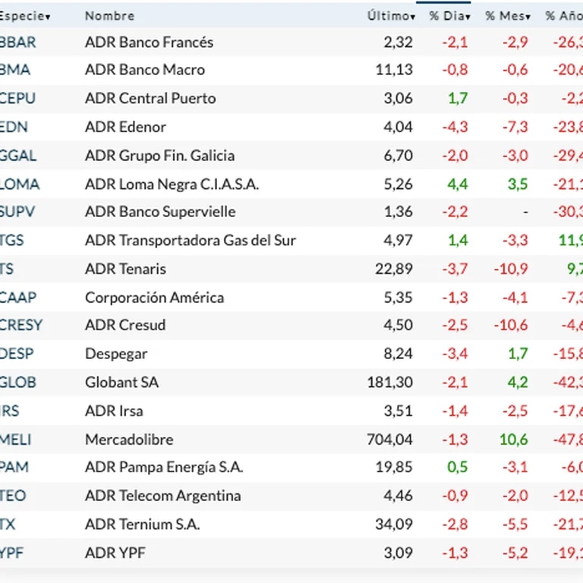Click the 181,30 last price of Globant
The image size is (583, 583).
coord(390,383)
